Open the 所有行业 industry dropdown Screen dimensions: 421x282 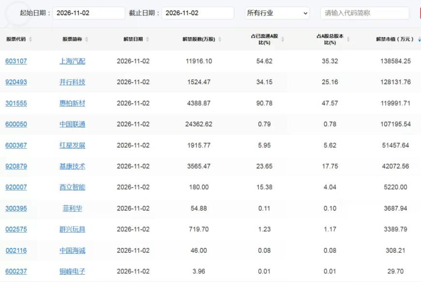[277, 13]
